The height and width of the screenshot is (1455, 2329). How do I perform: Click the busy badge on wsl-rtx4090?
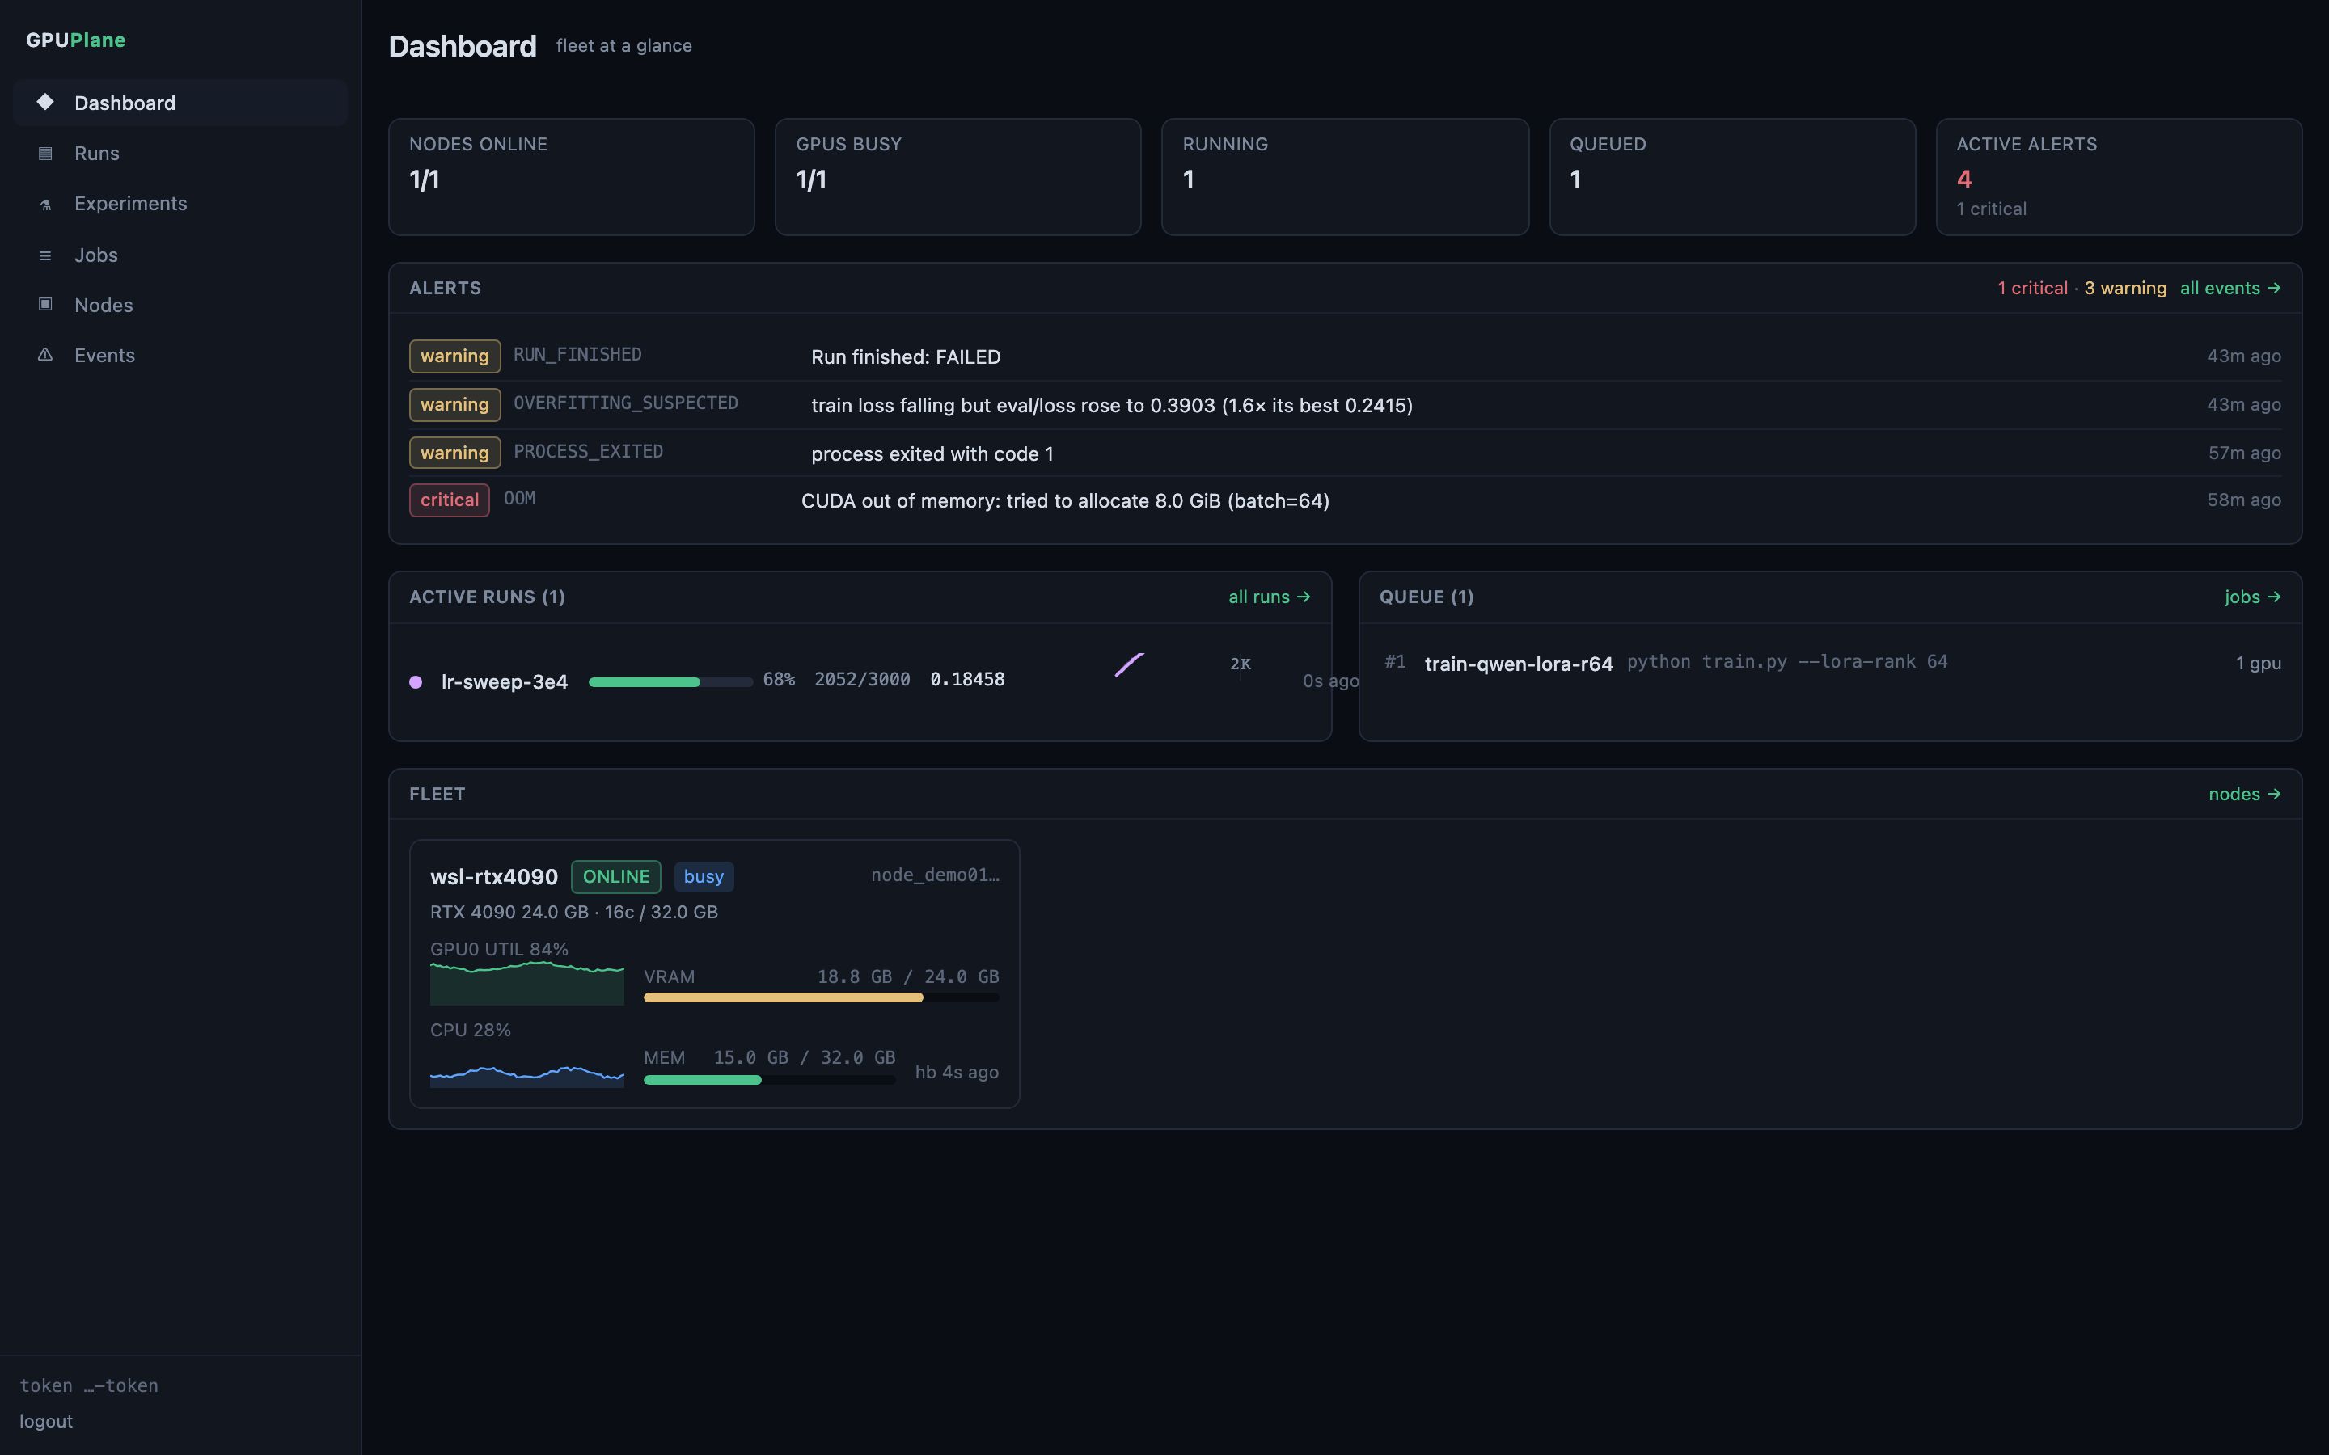pyautogui.click(x=704, y=877)
